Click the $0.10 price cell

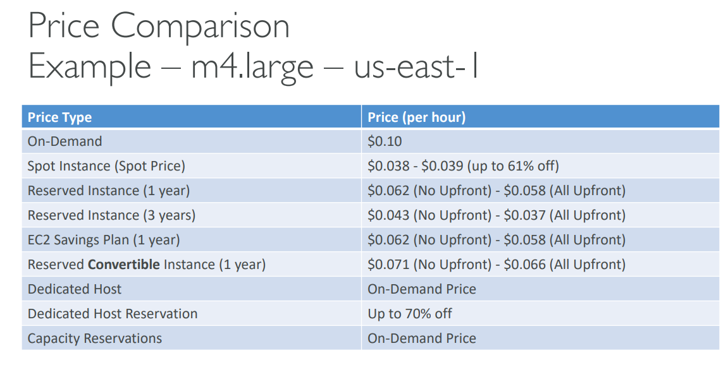tap(385, 141)
